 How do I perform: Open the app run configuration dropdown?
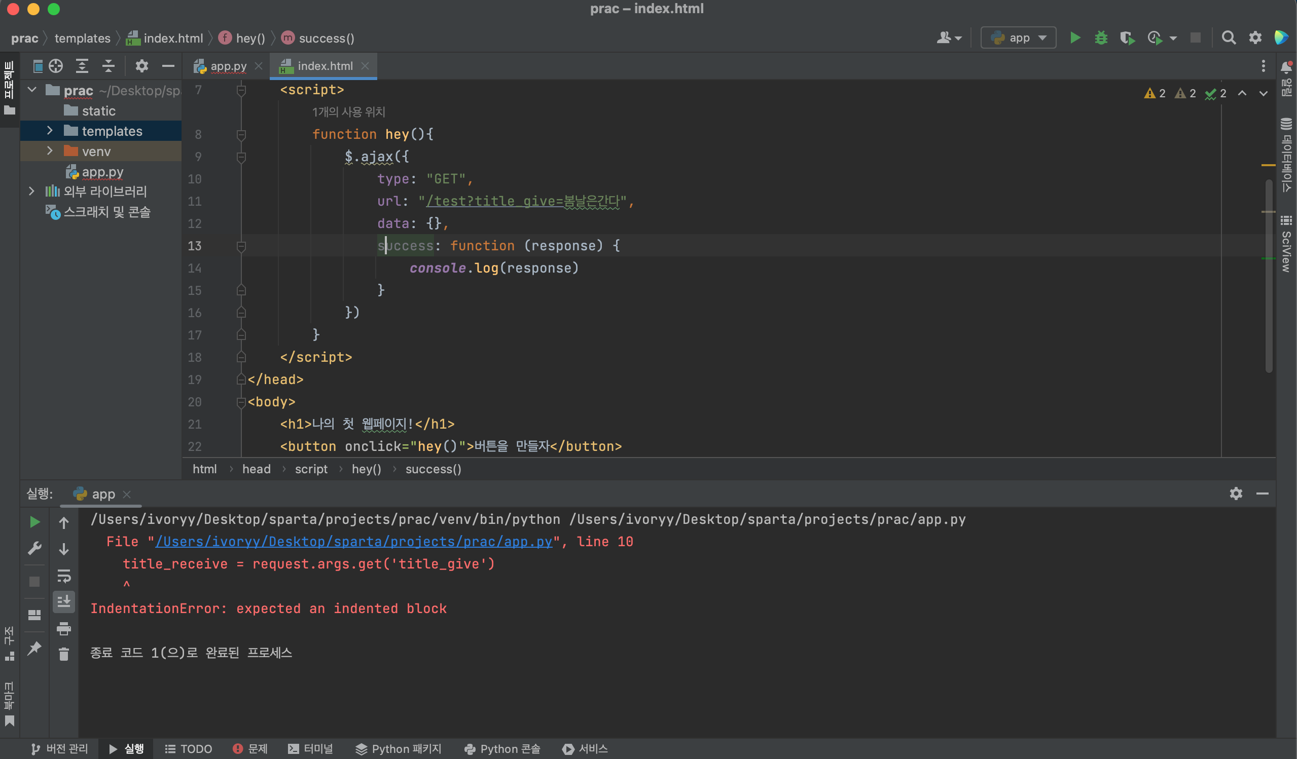[x=1018, y=38]
